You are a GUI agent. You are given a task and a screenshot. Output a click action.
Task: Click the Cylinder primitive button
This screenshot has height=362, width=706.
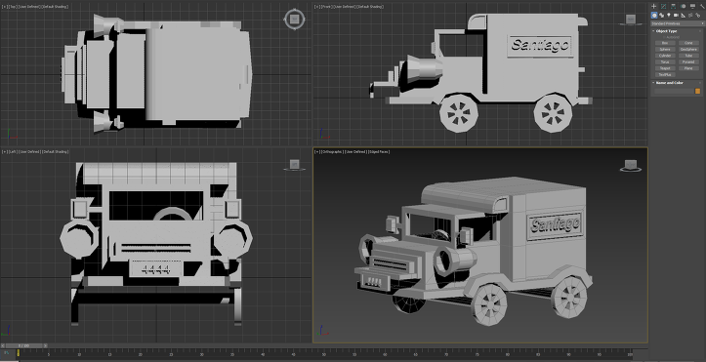665,56
